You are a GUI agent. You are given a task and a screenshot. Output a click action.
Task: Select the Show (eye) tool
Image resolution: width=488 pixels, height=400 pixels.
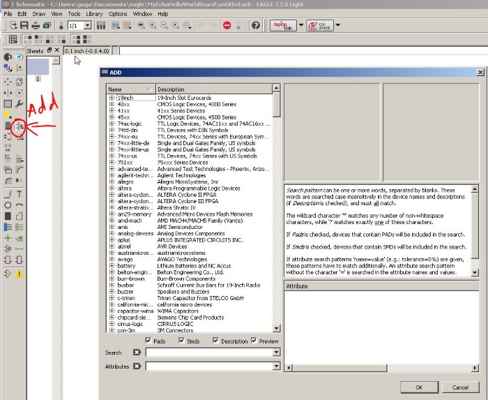pos(20,57)
